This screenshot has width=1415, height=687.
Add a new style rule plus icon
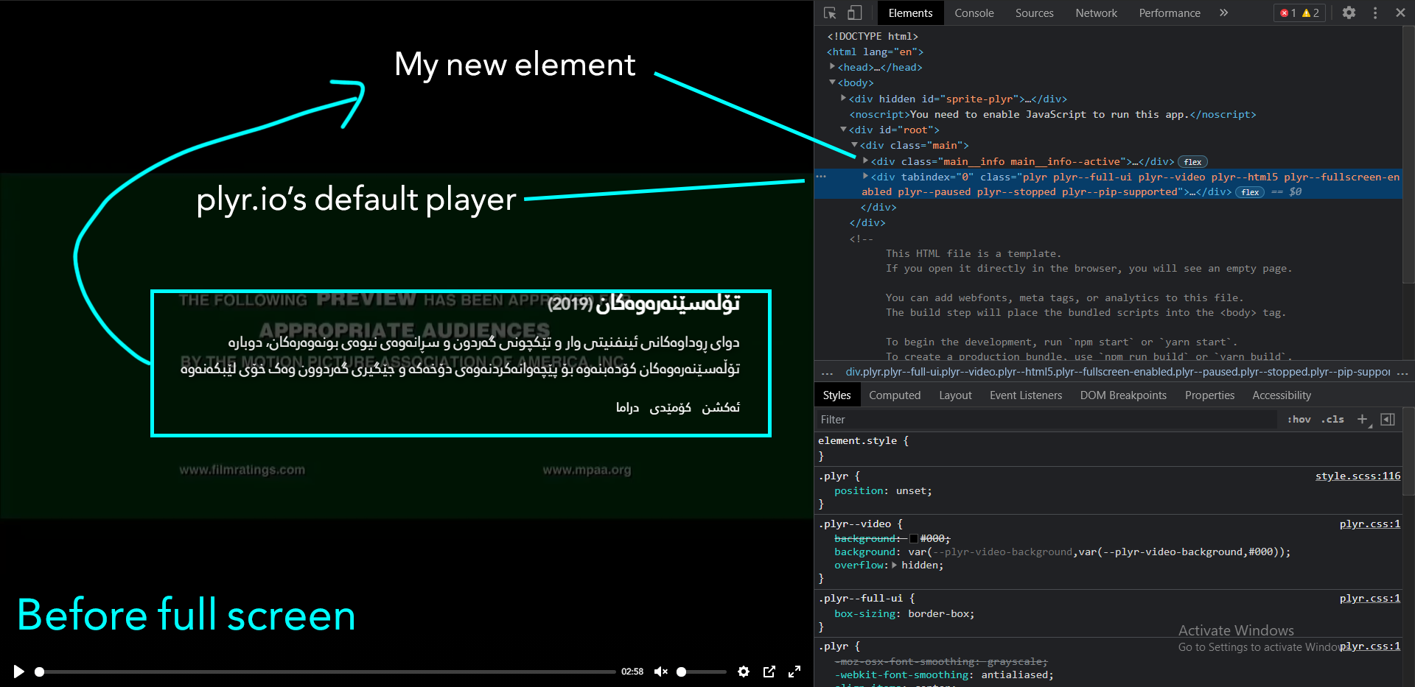[x=1362, y=420]
